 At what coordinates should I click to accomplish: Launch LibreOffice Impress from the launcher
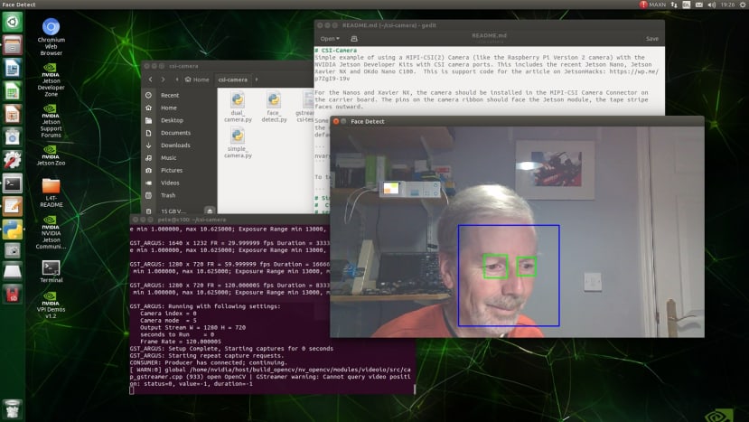click(x=13, y=115)
